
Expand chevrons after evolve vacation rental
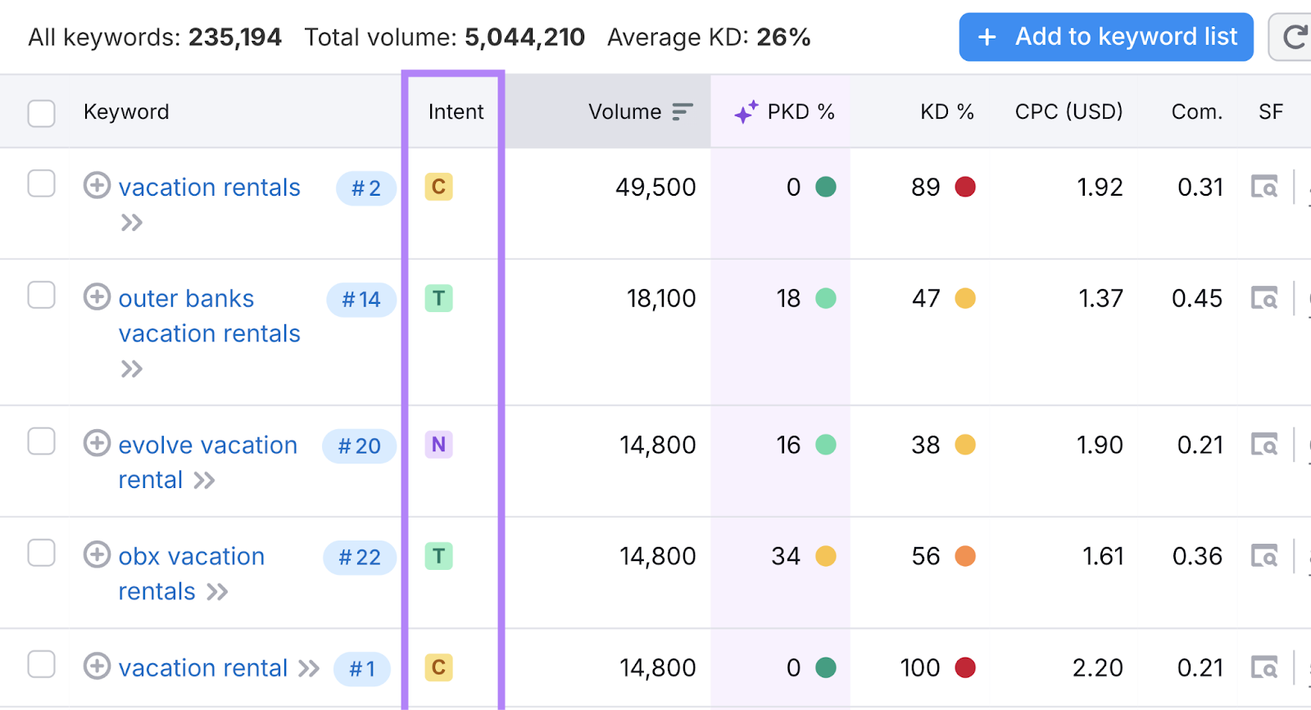(x=204, y=480)
